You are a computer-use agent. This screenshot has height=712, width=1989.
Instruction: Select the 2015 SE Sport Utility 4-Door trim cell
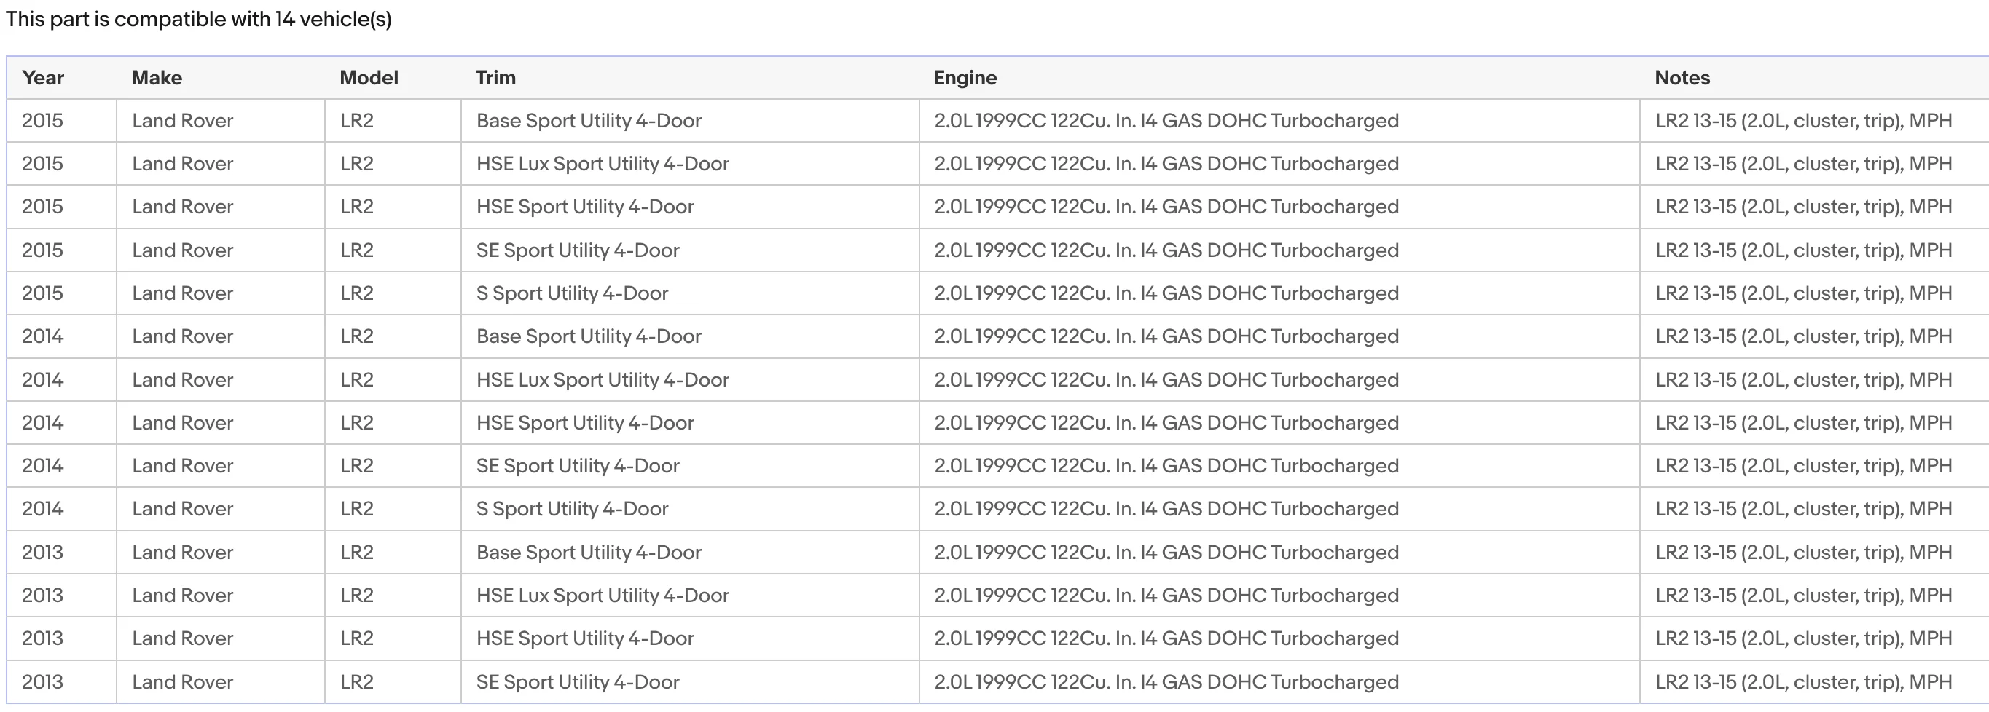[690, 250]
